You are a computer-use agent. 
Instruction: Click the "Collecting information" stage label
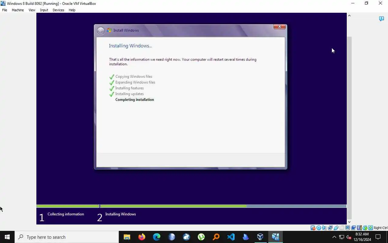(x=66, y=214)
